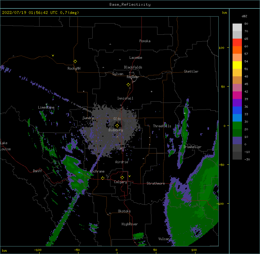The image size is (260, 254).
Task: Click the km unit label at the top right
Action: point(224,13)
